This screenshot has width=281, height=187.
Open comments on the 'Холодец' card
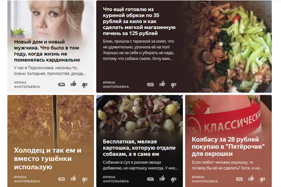click(x=62, y=179)
